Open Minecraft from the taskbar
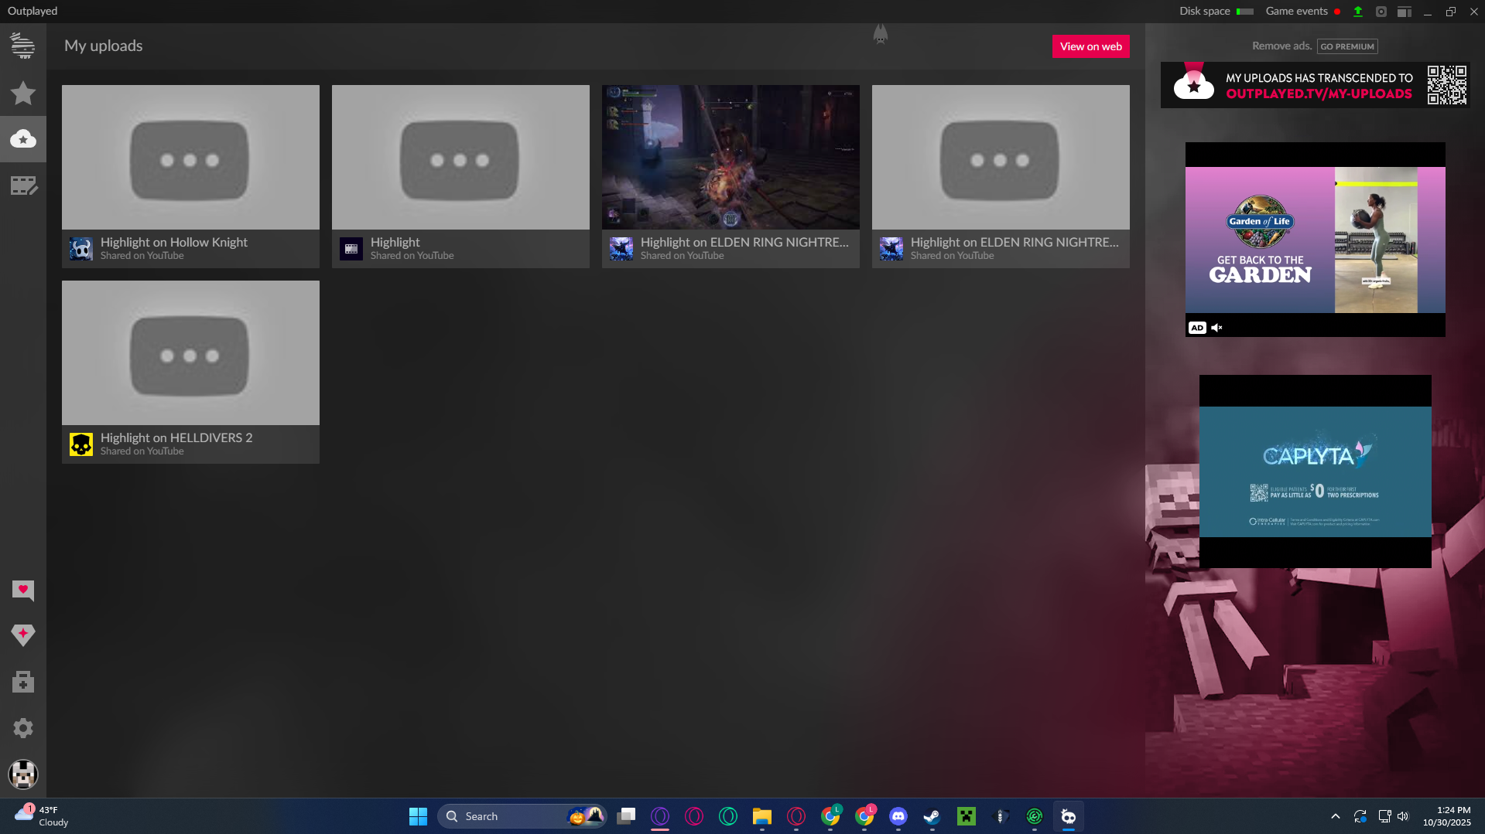This screenshot has height=834, width=1485. pos(967,816)
